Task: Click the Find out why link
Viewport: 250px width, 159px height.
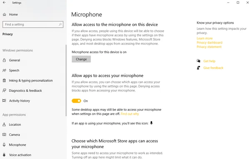Action: 130,114
